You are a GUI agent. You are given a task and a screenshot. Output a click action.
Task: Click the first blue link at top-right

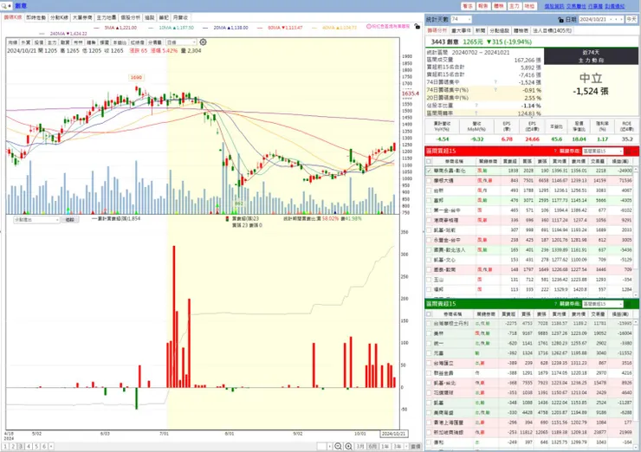coord(554,6)
